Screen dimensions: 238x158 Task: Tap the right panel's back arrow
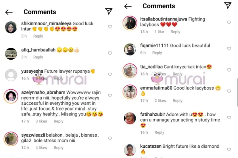point(128,6)
